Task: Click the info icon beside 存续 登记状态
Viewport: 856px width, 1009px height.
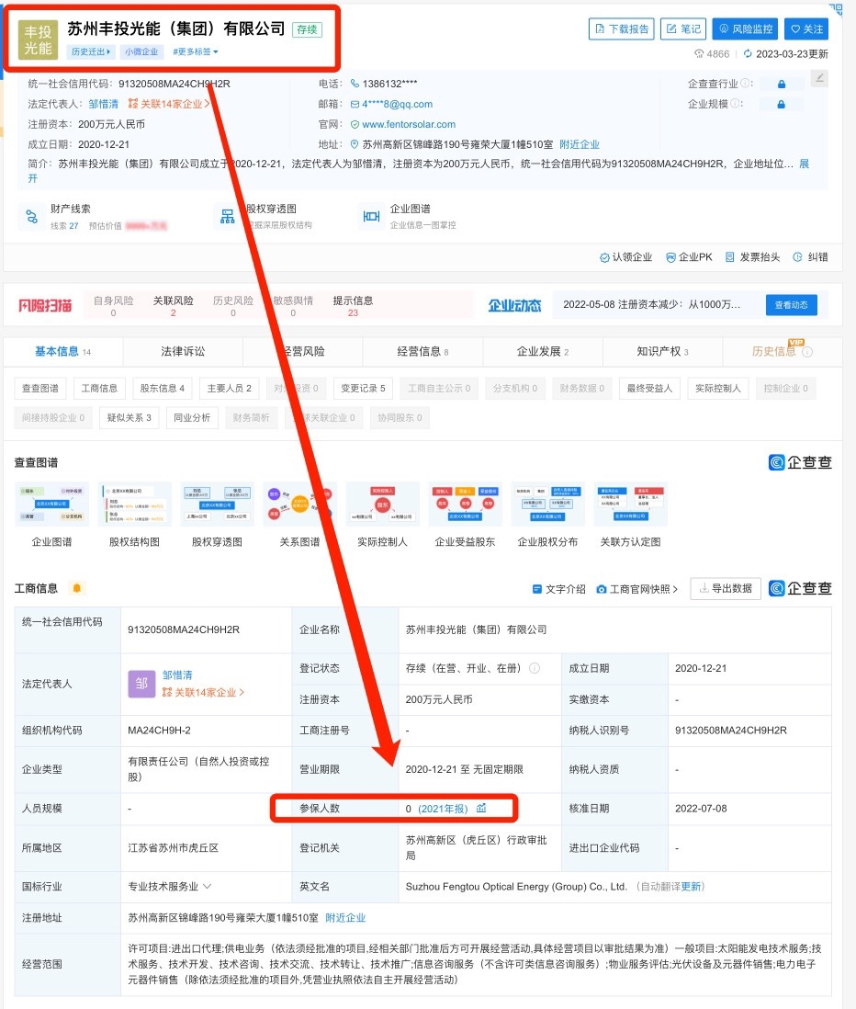Action: (x=534, y=668)
